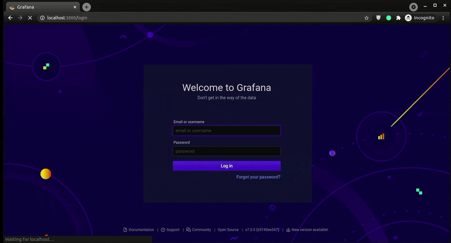This screenshot has width=451, height=243.
Task: Stop page loading with the X icon
Action: pos(30,18)
